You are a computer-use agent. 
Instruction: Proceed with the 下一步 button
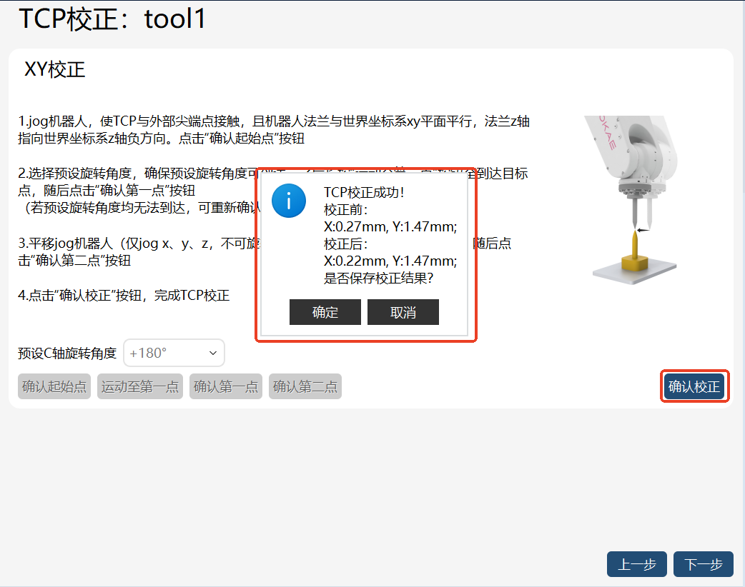[704, 564]
